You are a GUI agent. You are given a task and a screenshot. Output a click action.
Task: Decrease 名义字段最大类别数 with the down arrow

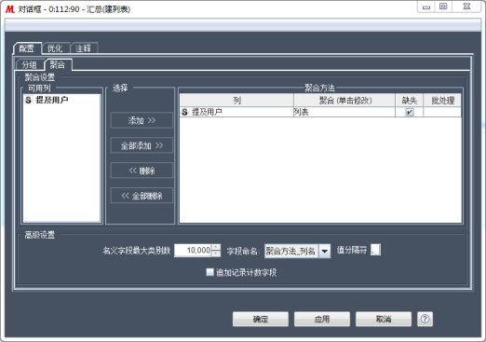click(216, 253)
